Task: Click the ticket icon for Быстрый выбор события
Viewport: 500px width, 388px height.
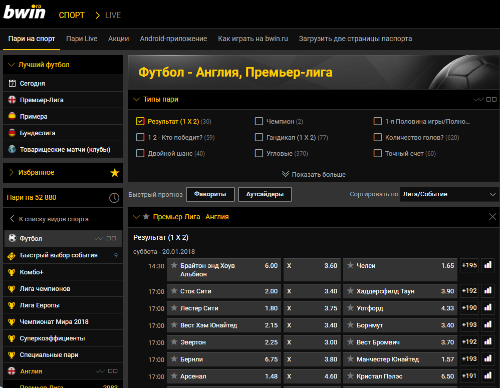Action: click(12, 255)
